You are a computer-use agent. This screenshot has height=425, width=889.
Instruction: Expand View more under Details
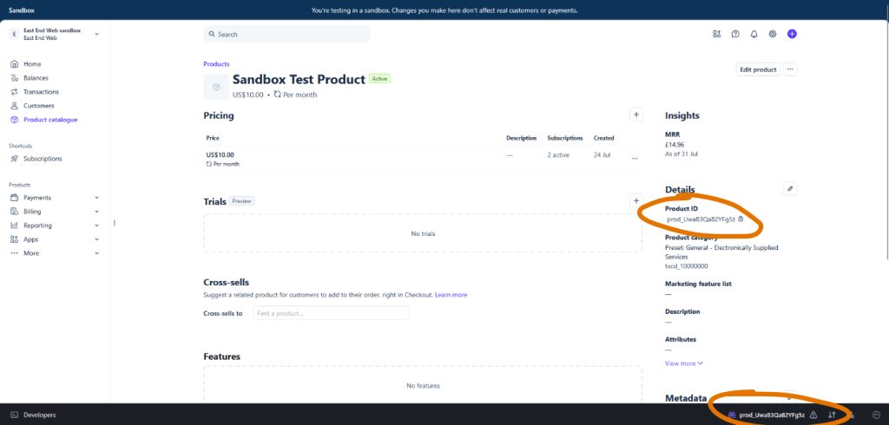(x=684, y=363)
